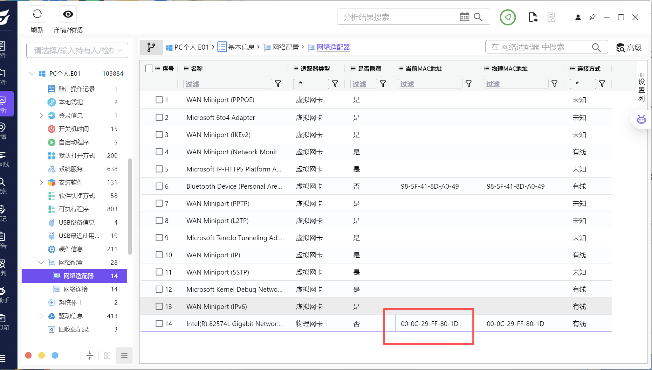Viewport: 652px width, 370px height.
Task: Sort by 名称 column header
Action: (x=197, y=68)
